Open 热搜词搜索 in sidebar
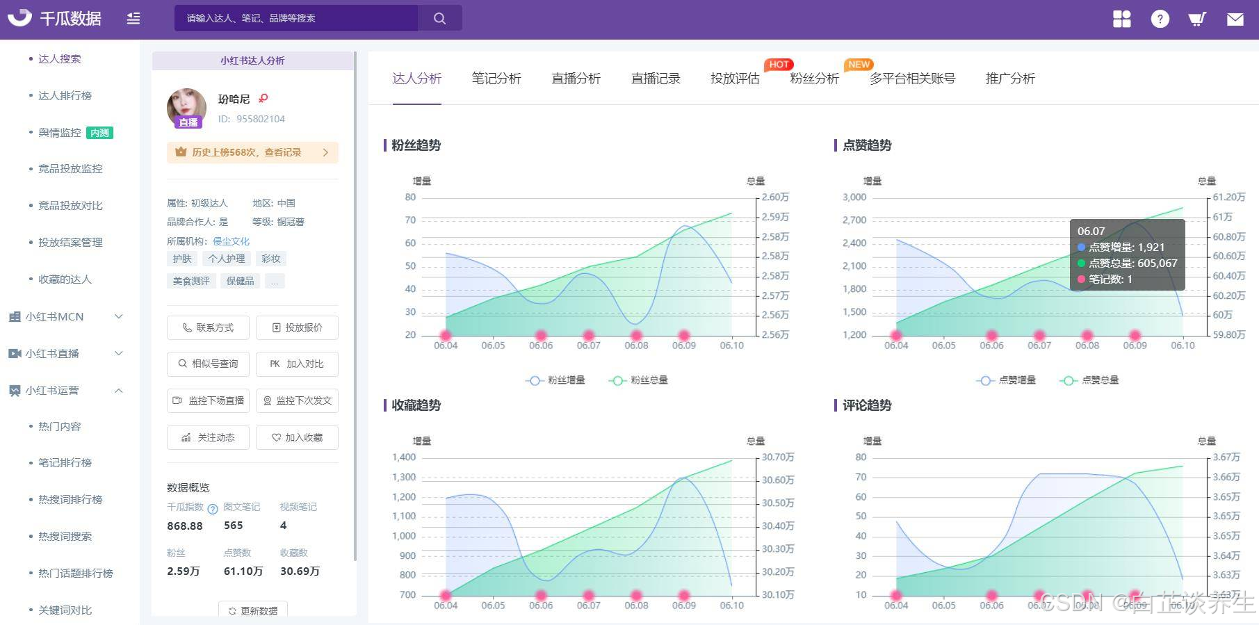Screen dimensions: 1259x625 pos(65,537)
